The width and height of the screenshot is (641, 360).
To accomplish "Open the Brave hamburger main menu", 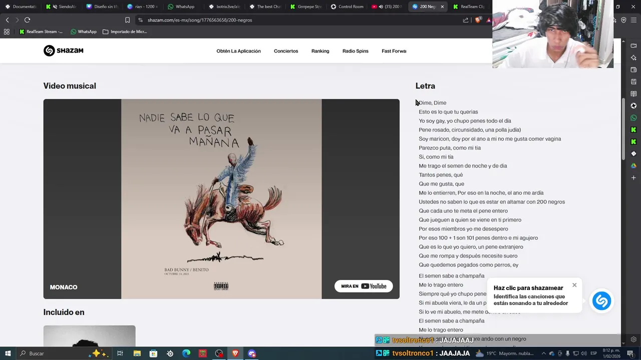I will [633, 20].
